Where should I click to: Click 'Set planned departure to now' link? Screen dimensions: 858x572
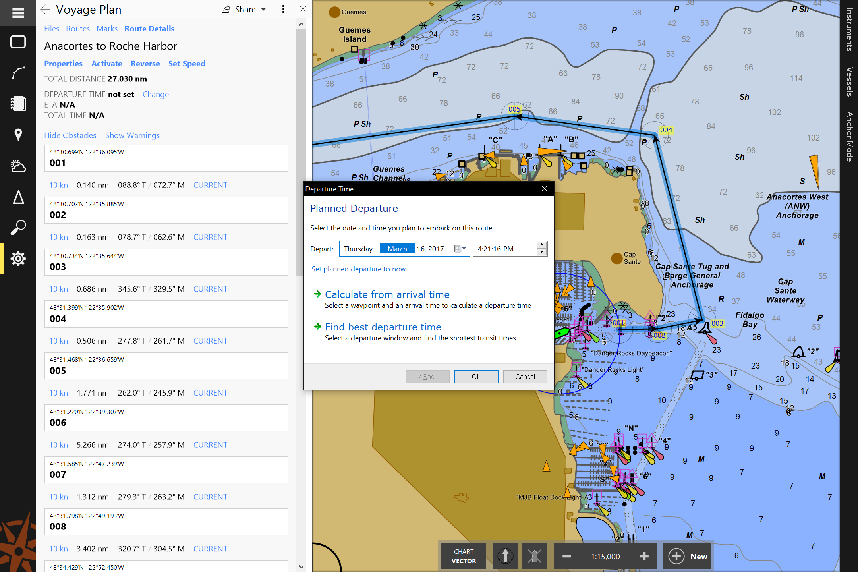358,269
